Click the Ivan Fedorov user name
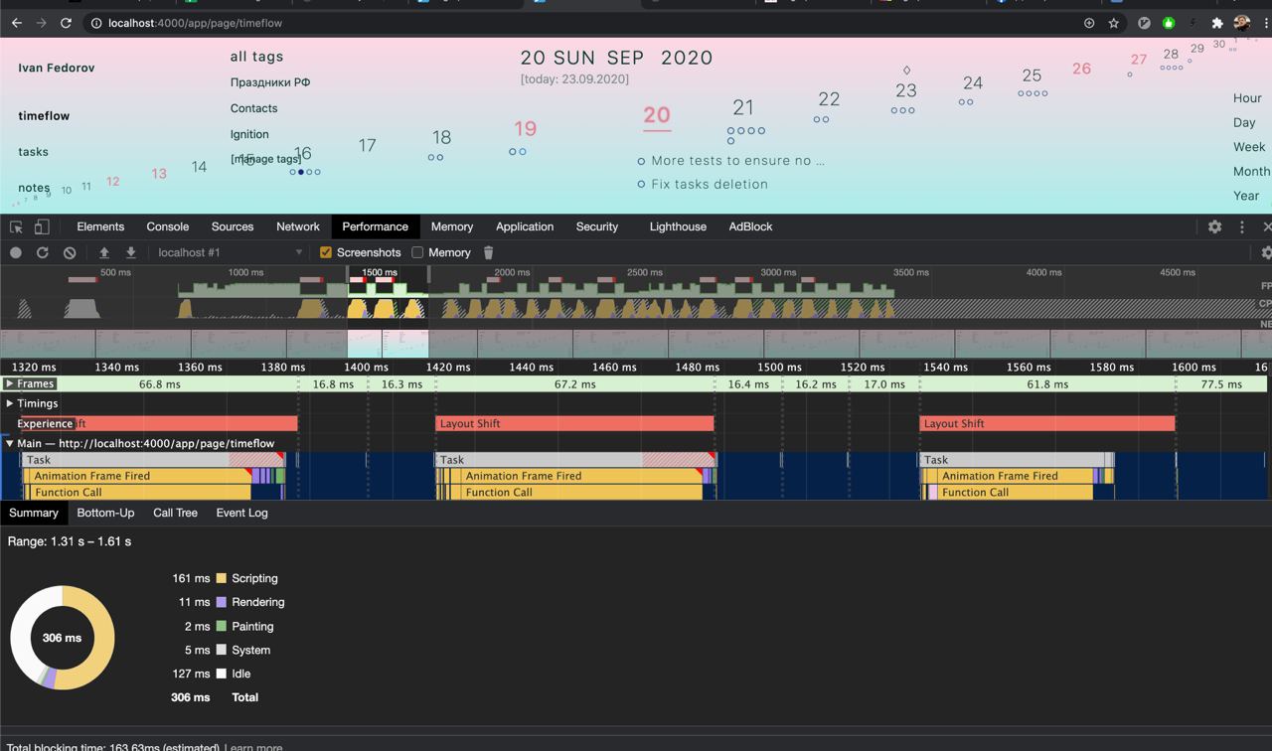This screenshot has height=751, width=1272. [x=57, y=68]
